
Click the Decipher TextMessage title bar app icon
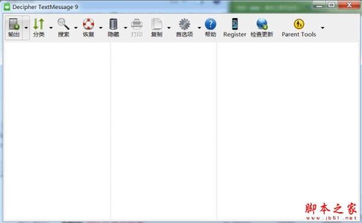click(x=7, y=7)
